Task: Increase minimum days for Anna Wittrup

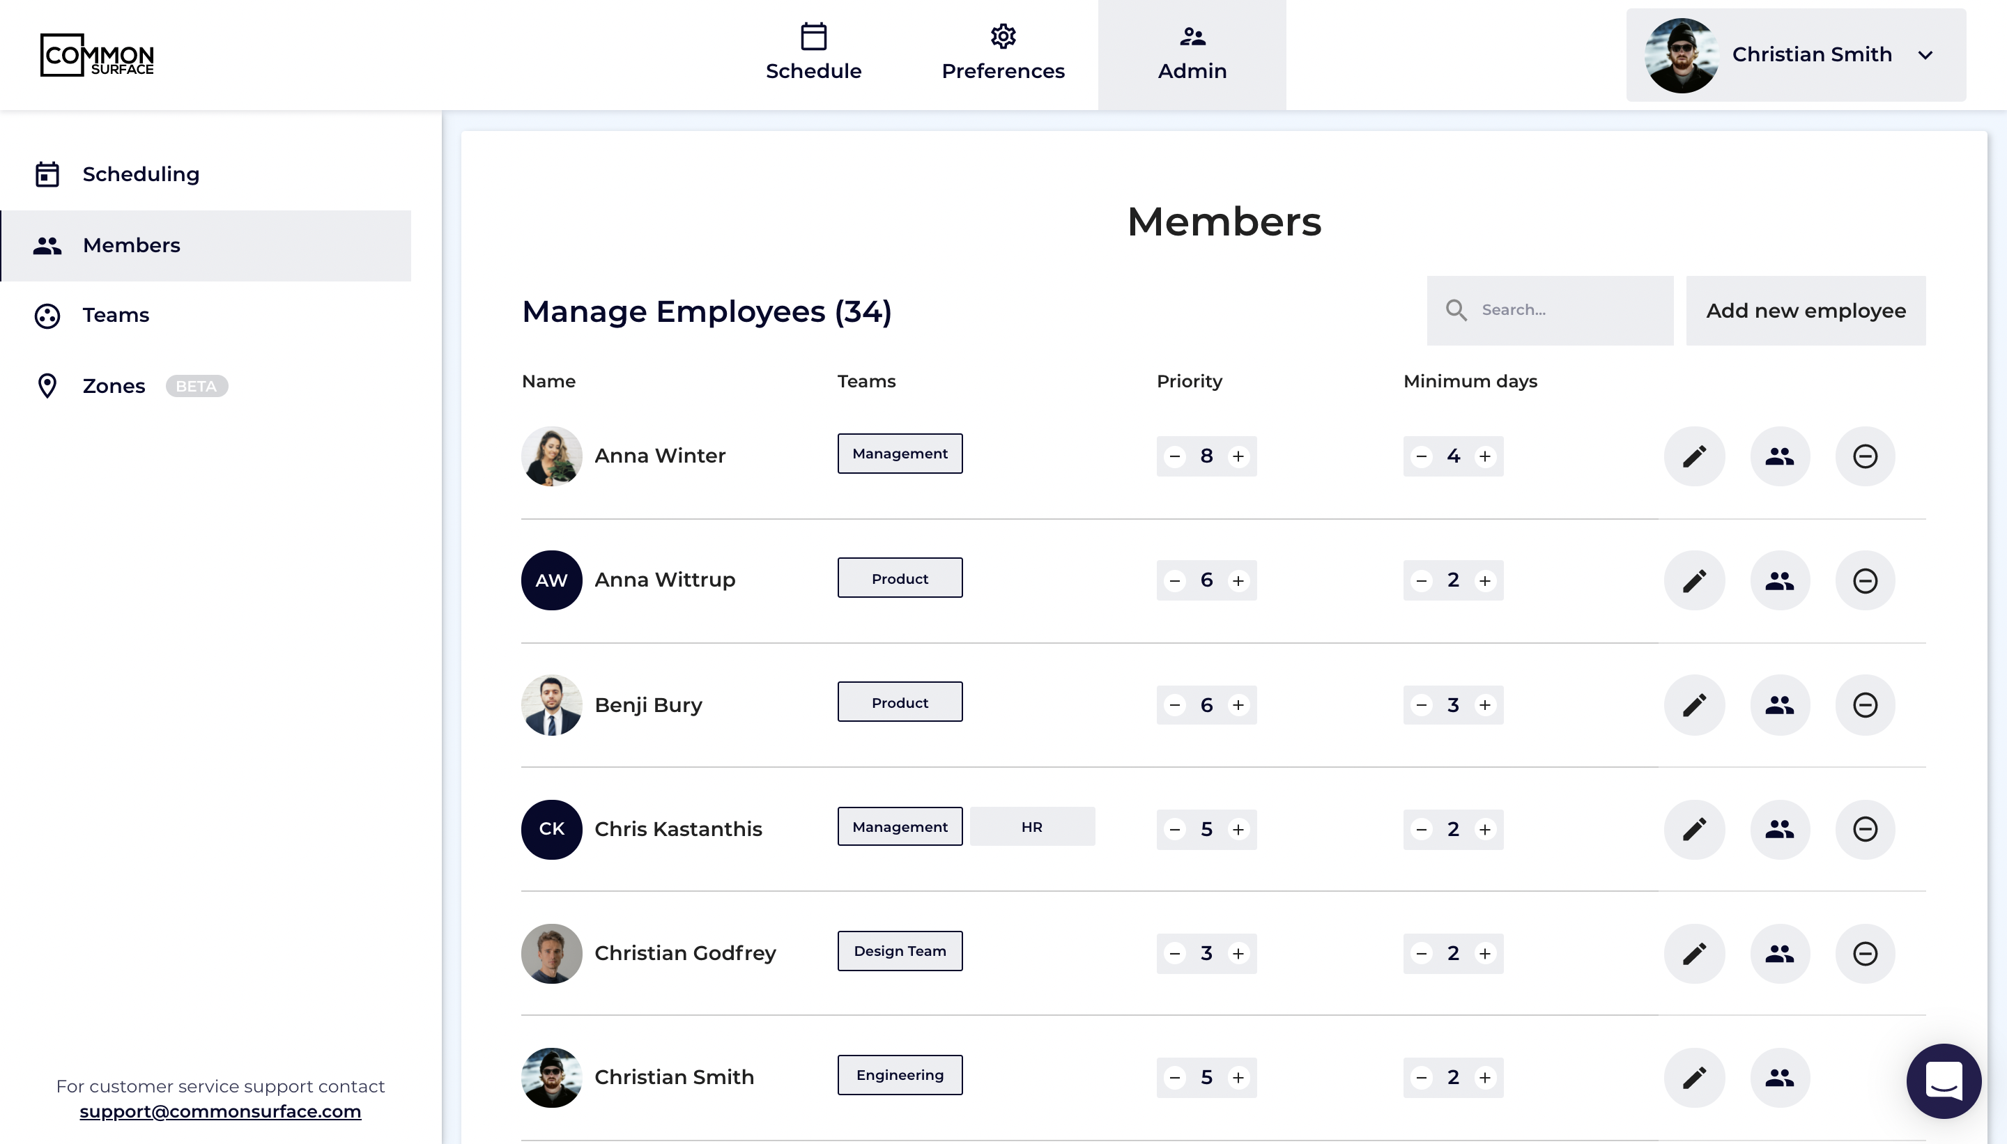Action: pos(1484,580)
